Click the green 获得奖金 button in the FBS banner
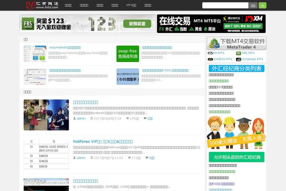Screen dimensions: 286x191 (137, 24)
